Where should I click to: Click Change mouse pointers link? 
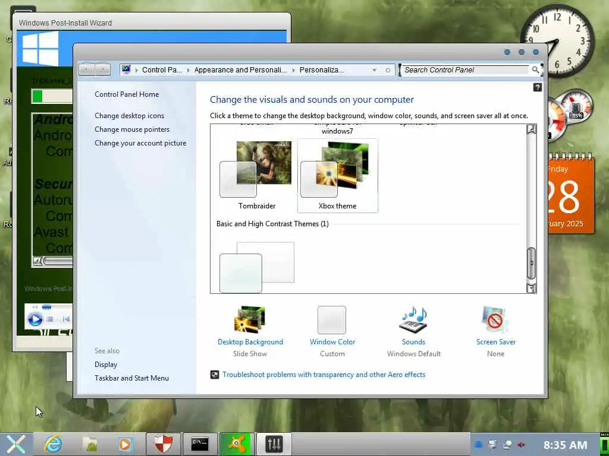coord(132,129)
